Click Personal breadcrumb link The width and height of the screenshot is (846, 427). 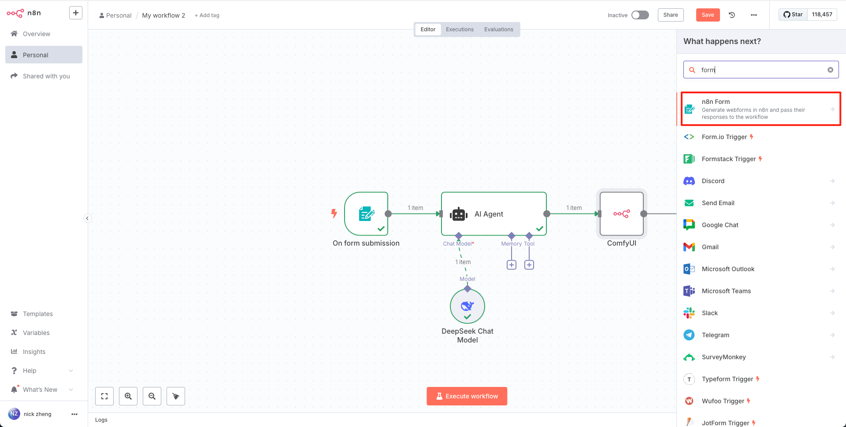coord(115,15)
